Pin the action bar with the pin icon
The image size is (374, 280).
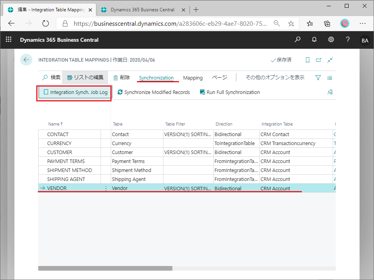(x=330, y=92)
